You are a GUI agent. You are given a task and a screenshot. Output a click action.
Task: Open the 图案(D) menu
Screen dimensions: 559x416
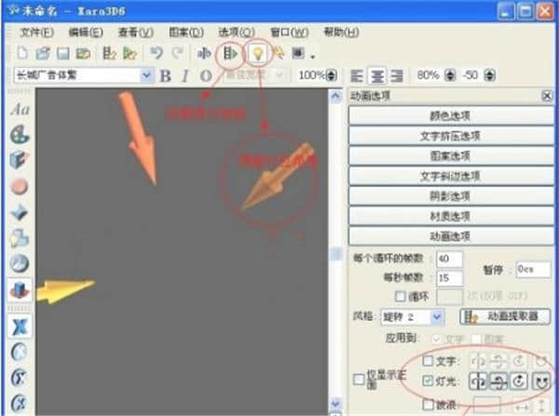click(185, 33)
